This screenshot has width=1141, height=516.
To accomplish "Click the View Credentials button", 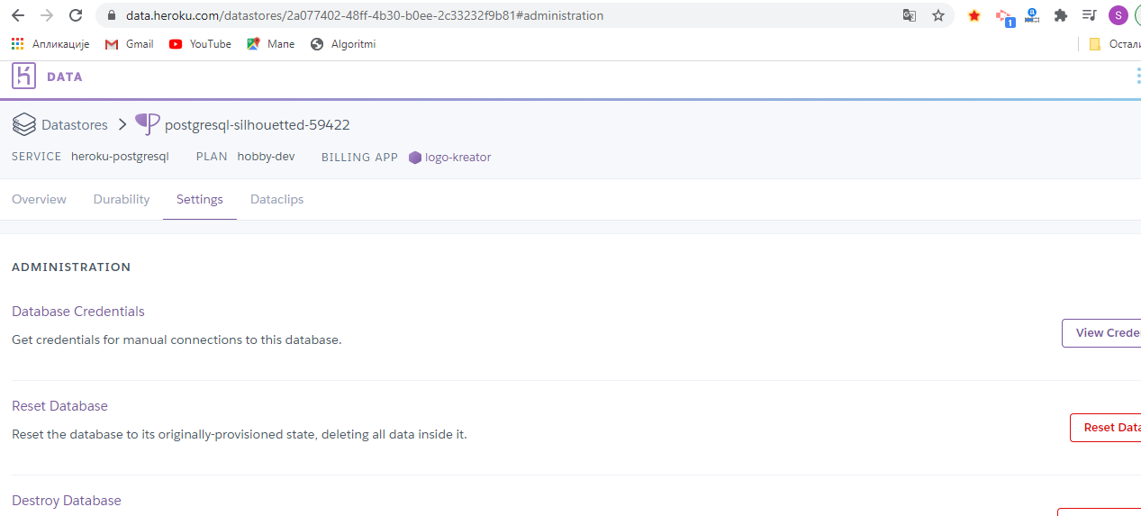I will pyautogui.click(x=1101, y=333).
